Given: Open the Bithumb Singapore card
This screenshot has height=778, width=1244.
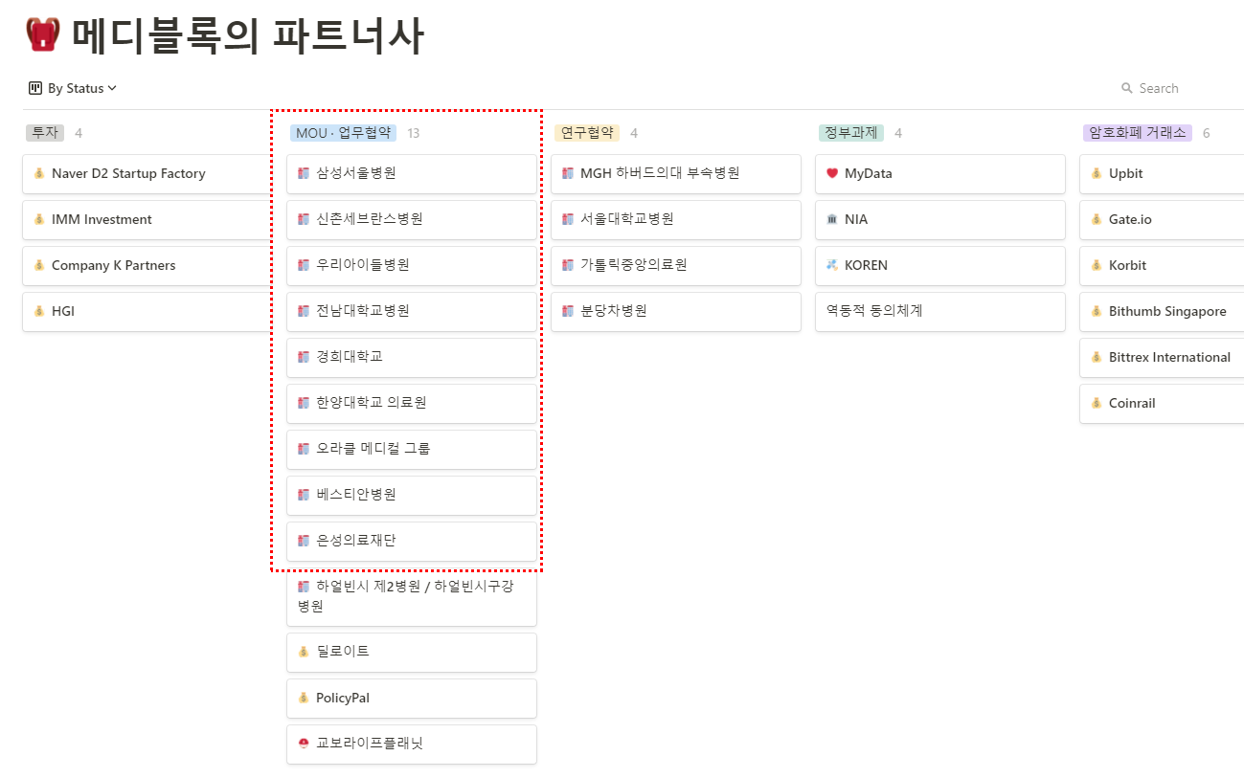Looking at the screenshot, I should [x=1162, y=312].
